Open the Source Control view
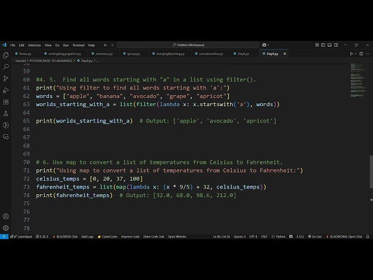 coord(6,79)
